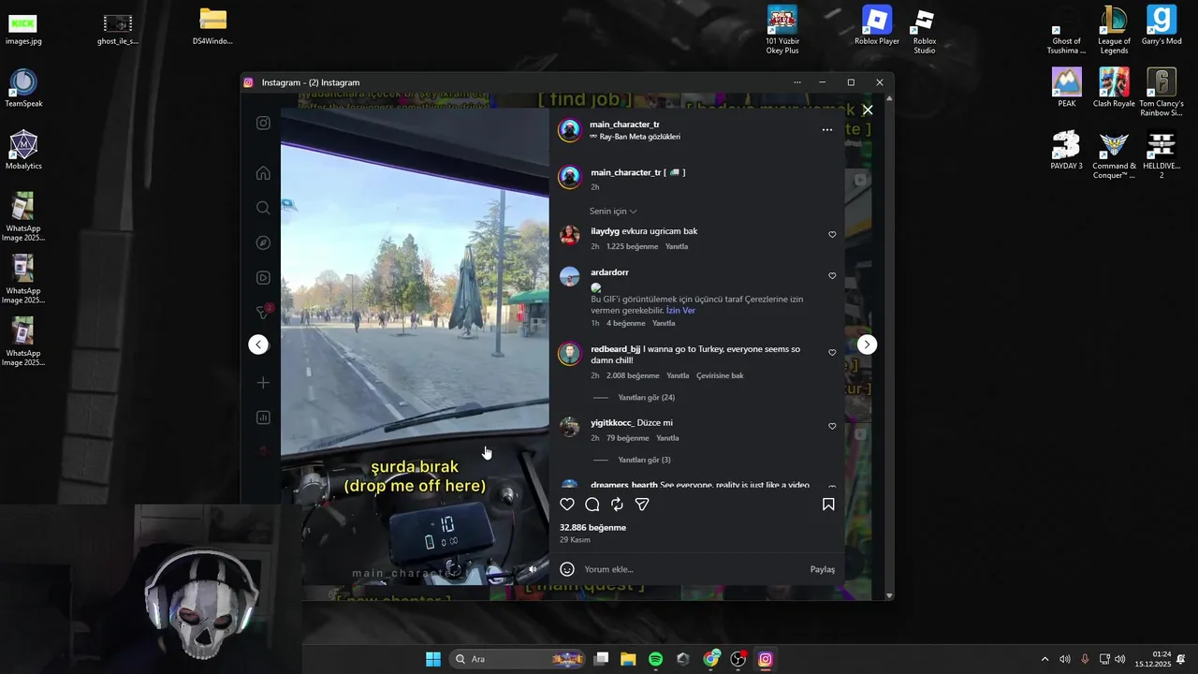Repost using the repost arrows icon
1198x674 pixels.
click(x=617, y=505)
